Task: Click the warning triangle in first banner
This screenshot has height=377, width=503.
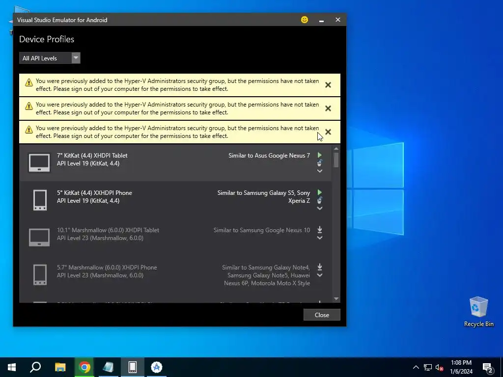Action: [29, 82]
